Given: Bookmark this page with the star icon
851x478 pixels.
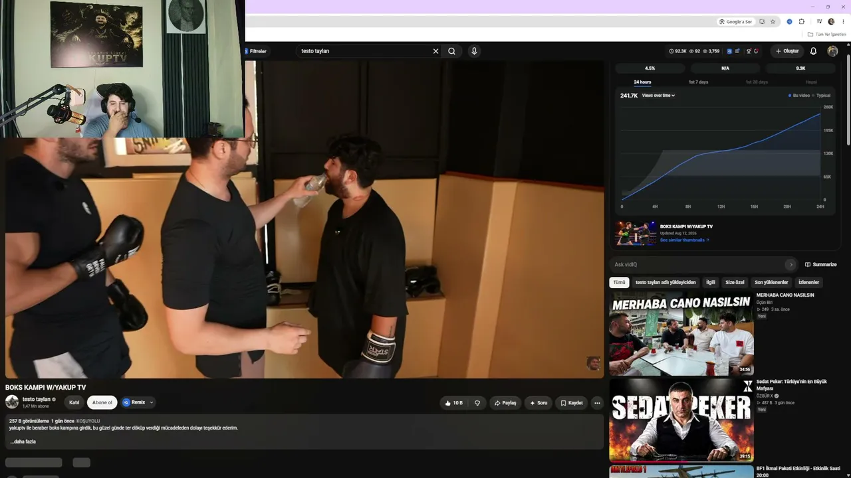Looking at the screenshot, I should pyautogui.click(x=773, y=22).
